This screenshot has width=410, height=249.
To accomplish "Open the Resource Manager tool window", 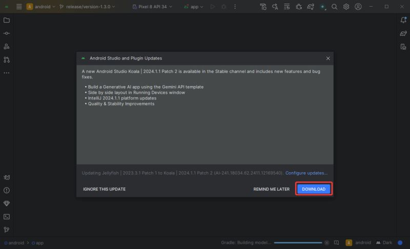I will coord(7,47).
